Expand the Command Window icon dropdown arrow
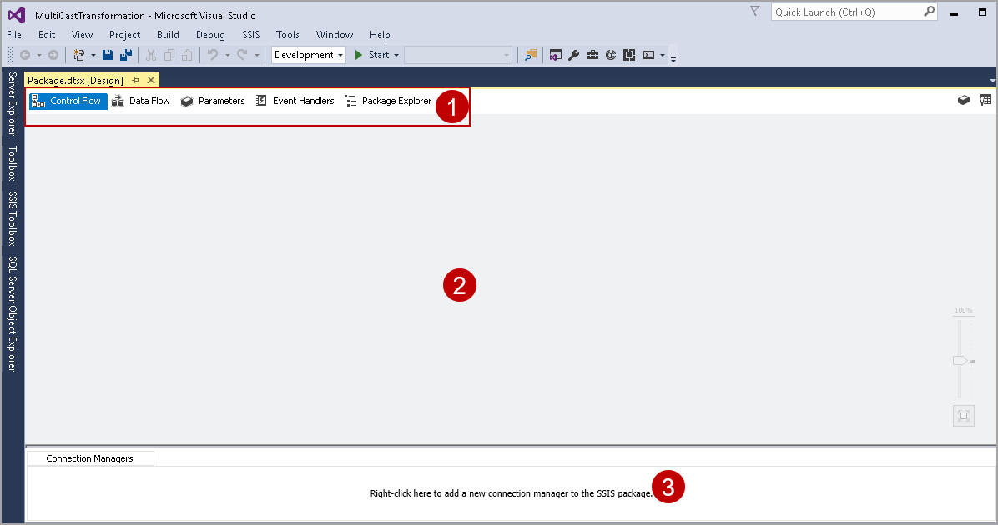This screenshot has height=525, width=998. coord(663,55)
